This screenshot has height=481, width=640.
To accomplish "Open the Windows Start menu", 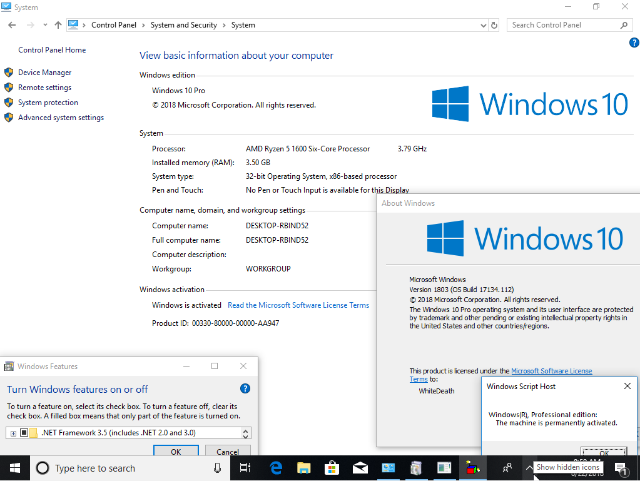I will (x=14, y=468).
